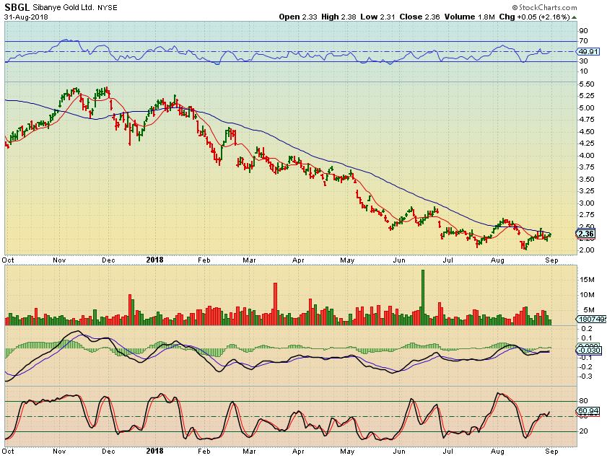
Task: Click the 15M volume axis label
Action: click(585, 279)
